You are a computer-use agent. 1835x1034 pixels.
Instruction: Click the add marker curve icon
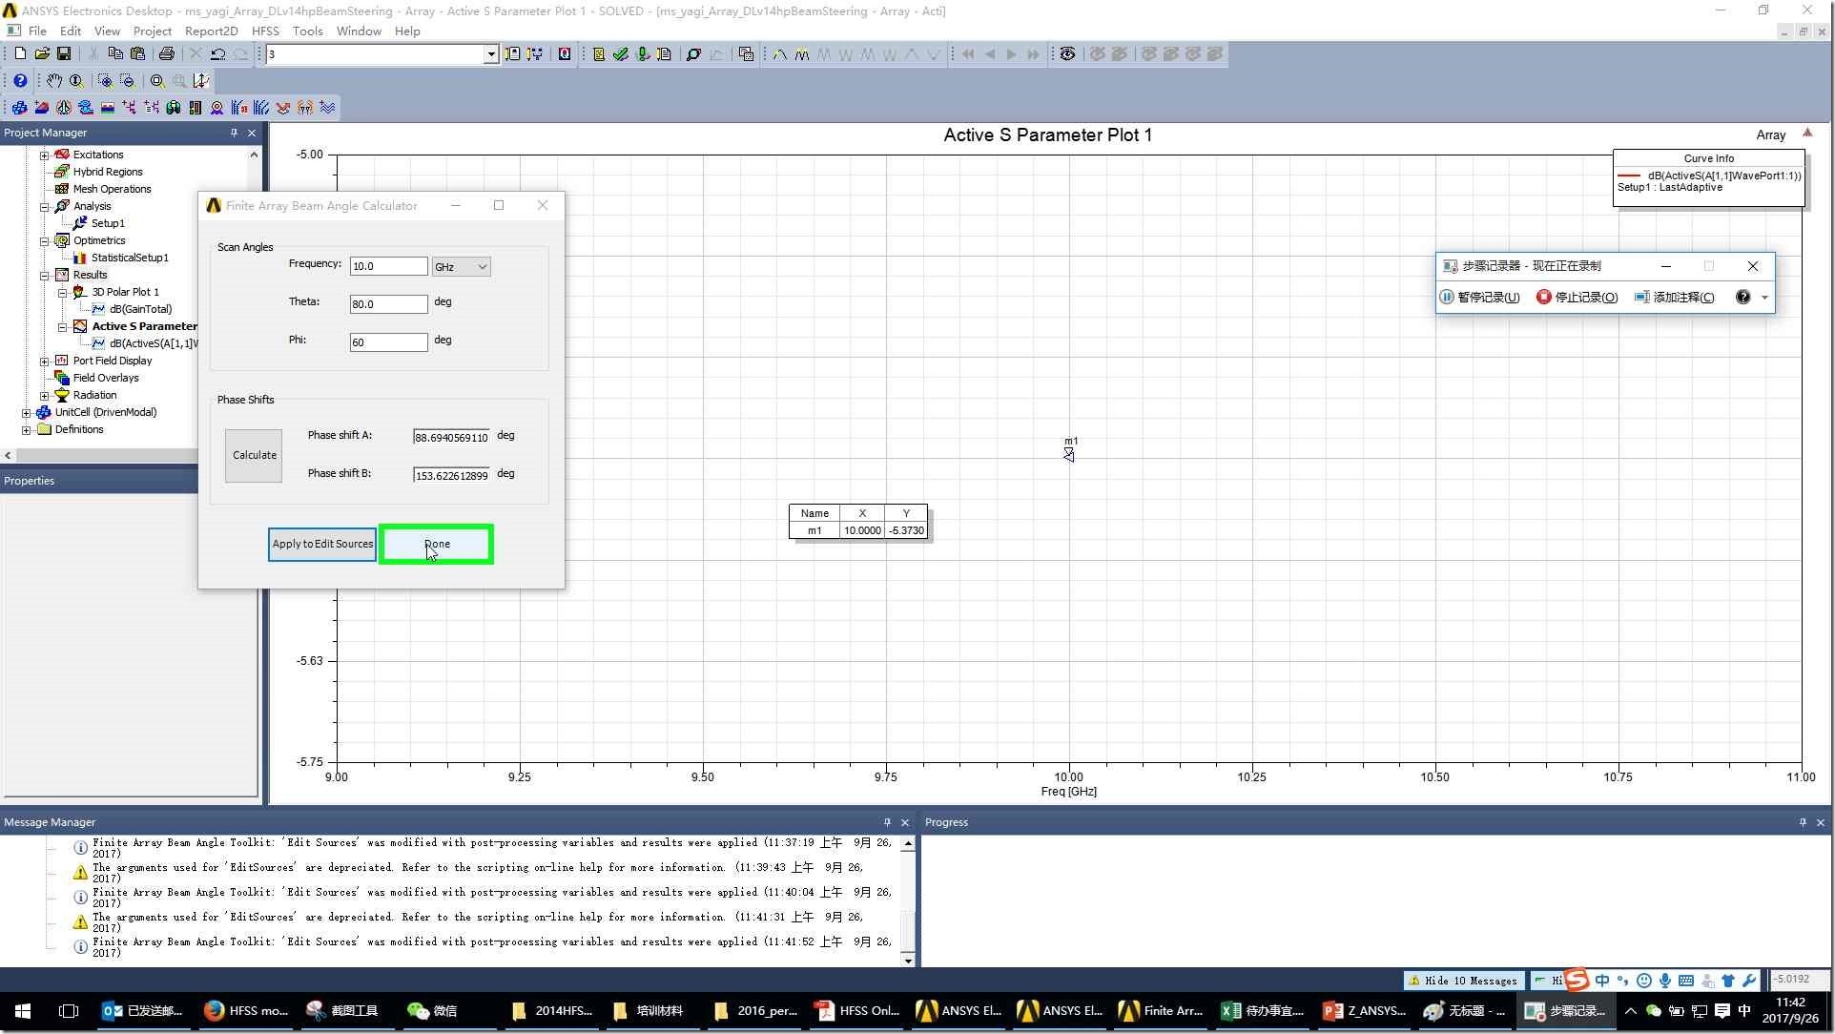[780, 54]
